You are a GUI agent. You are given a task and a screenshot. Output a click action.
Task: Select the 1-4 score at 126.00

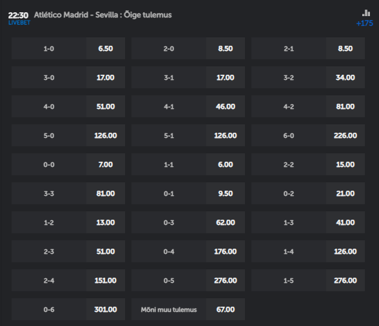pos(308,251)
